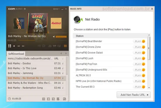Screen dimensions: 161x108
Task: Click station list scroll up arrow
Action: pos(149,35)
